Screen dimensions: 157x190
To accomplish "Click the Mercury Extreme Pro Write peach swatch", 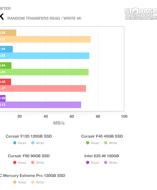I will [33, 182].
